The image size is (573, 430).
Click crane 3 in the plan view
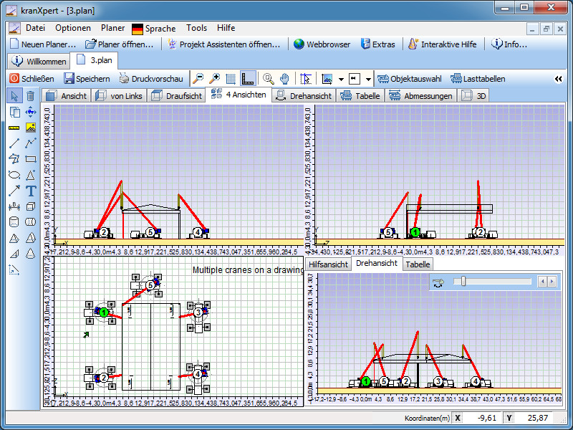pyautogui.click(x=198, y=312)
